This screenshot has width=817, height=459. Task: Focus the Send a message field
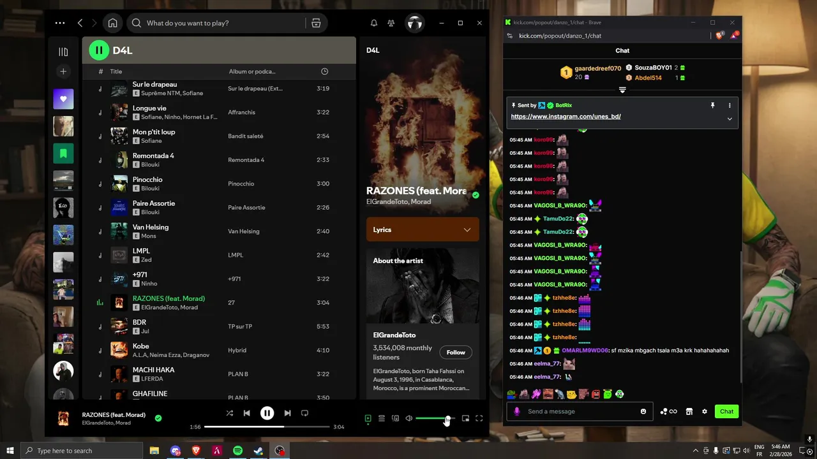580,411
